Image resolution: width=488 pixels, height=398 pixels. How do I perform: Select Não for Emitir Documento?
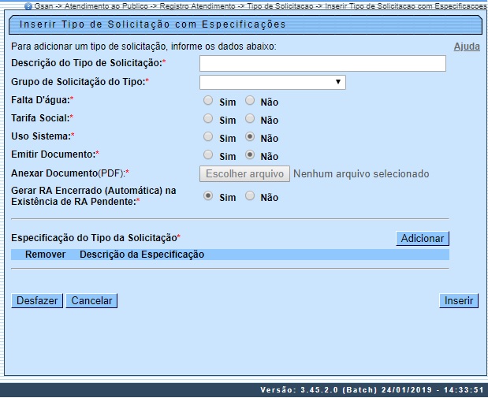[250, 155]
